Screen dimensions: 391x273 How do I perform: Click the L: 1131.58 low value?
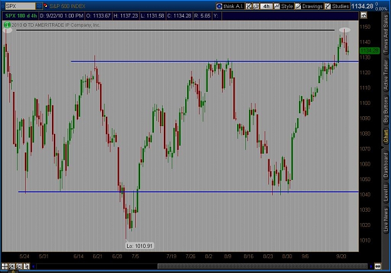point(153,16)
